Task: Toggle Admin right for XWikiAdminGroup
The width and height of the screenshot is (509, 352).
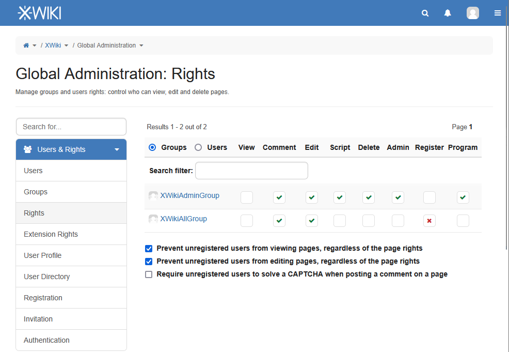Action: (x=398, y=197)
